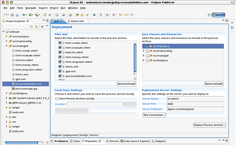
Task: Click the Back navigation arrow icon
Action: coord(125,15)
